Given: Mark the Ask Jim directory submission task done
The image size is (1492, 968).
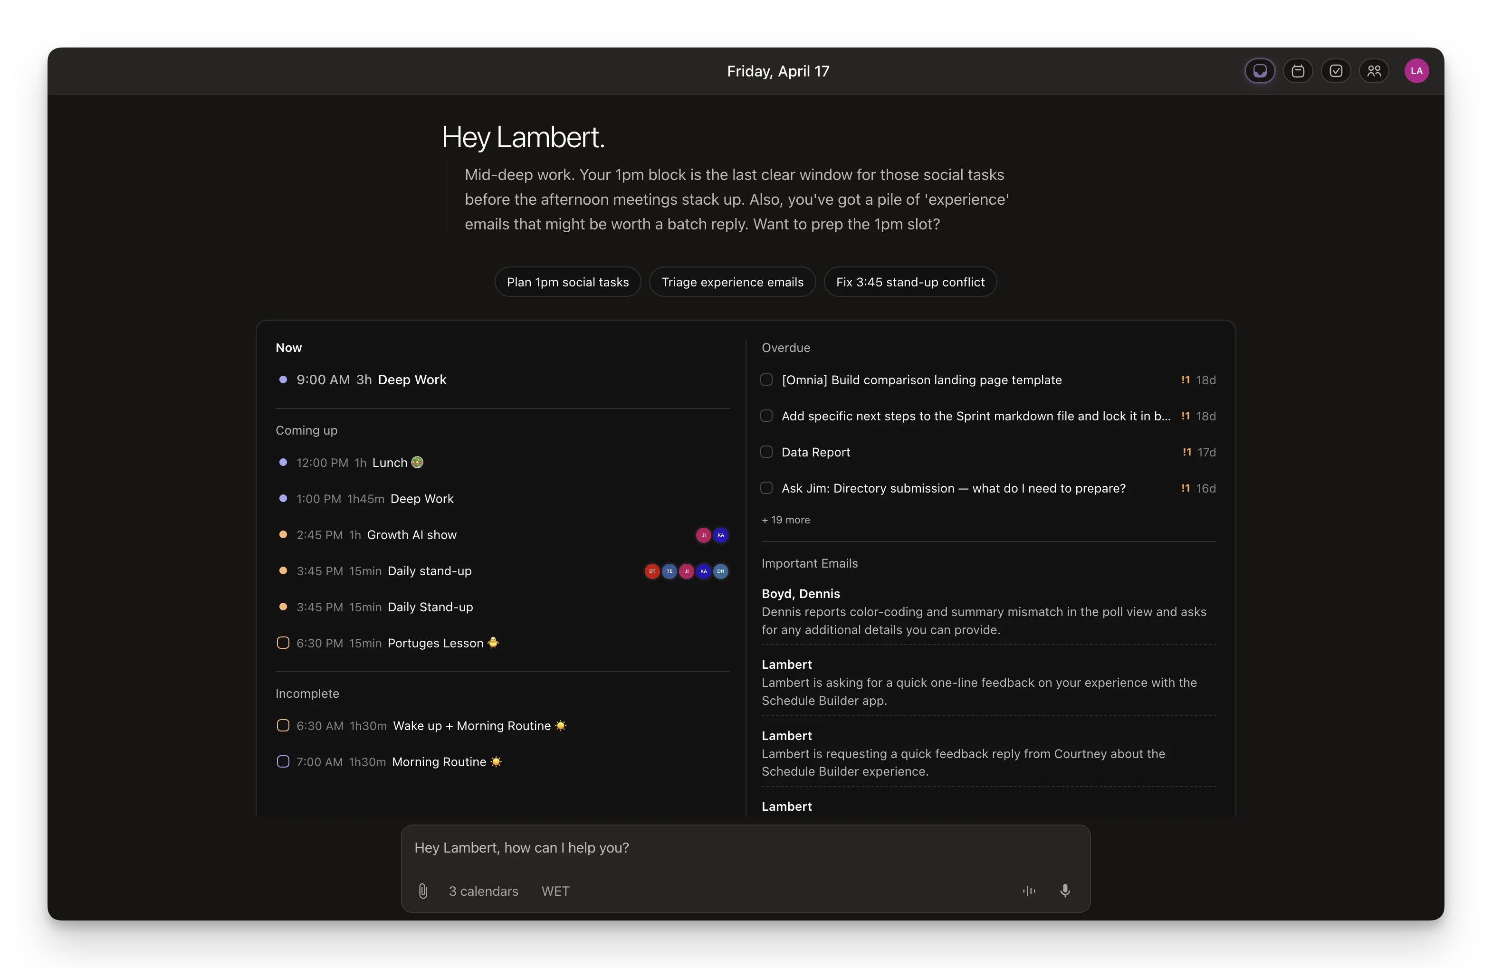Looking at the screenshot, I should coord(766,488).
